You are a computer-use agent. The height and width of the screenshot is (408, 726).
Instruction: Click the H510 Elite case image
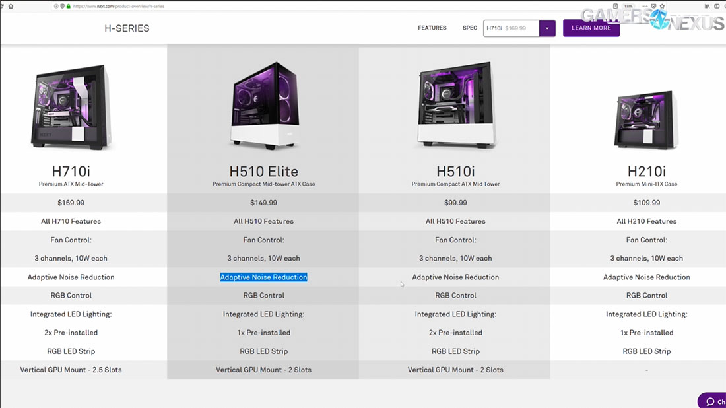(x=263, y=106)
